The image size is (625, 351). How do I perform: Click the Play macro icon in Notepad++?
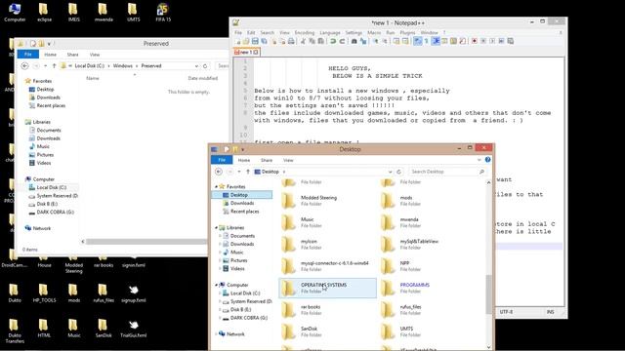point(492,41)
